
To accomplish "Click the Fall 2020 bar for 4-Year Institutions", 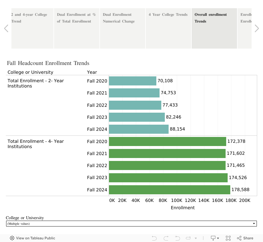I will (x=167, y=141).
